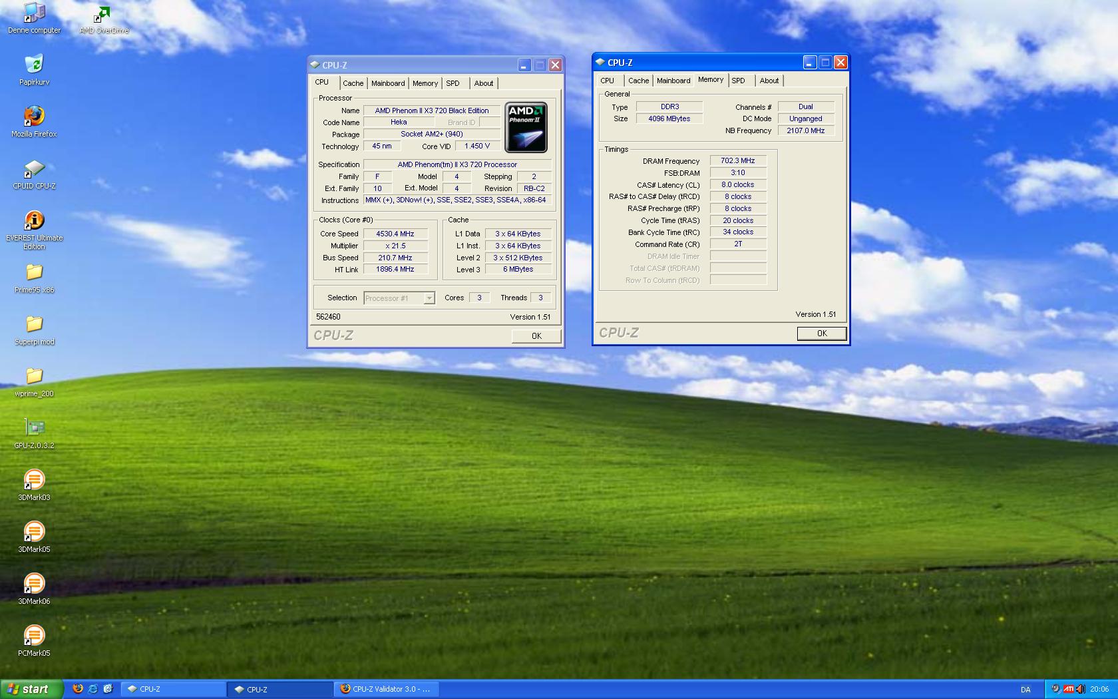
Task: Switch to second CPU-Z taskbar button
Action: (x=281, y=689)
